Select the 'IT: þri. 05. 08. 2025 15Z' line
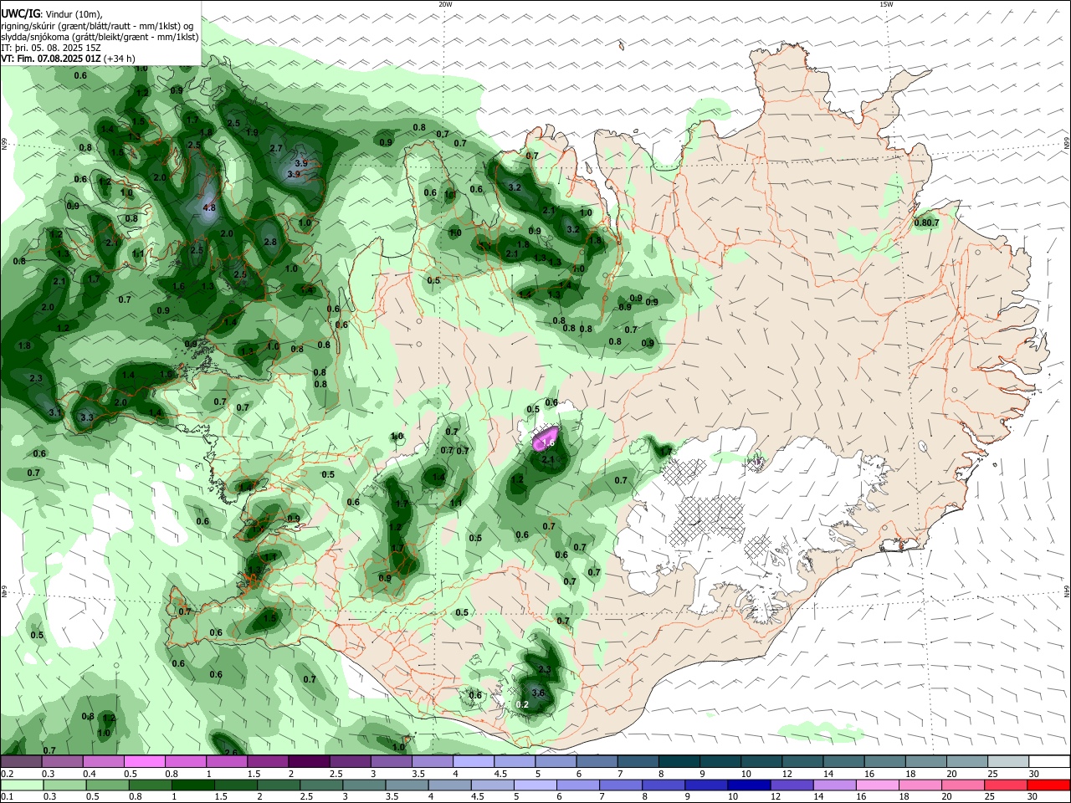This screenshot has height=803, width=1071. pos(51,48)
